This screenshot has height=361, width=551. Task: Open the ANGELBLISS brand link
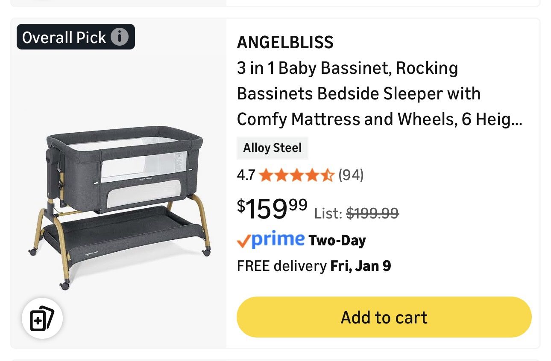[286, 42]
